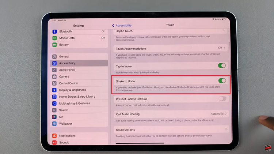Tap the Camera label in sidebar
The height and width of the screenshot is (154, 274).
pyautogui.click(x=64, y=76)
